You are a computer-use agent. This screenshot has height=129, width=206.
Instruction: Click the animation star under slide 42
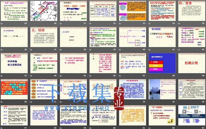point(179,50)
